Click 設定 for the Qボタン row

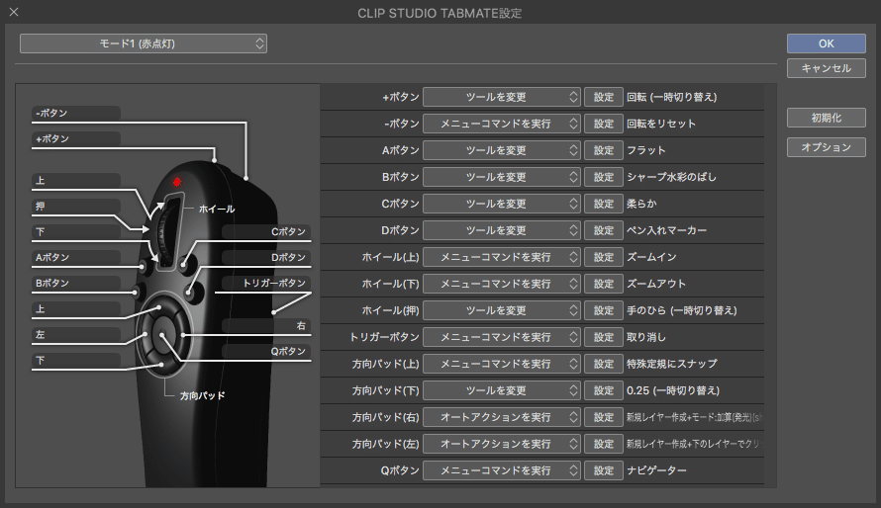coord(604,470)
